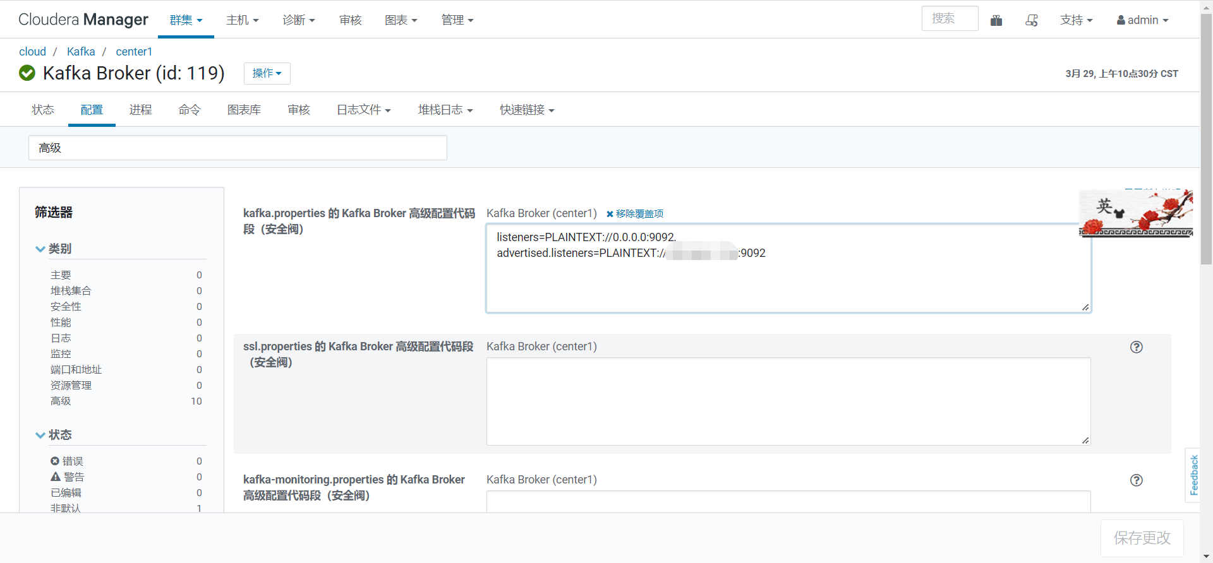This screenshot has width=1213, height=563.
Task: Open the 管理 dropdown menu
Action: tap(457, 20)
